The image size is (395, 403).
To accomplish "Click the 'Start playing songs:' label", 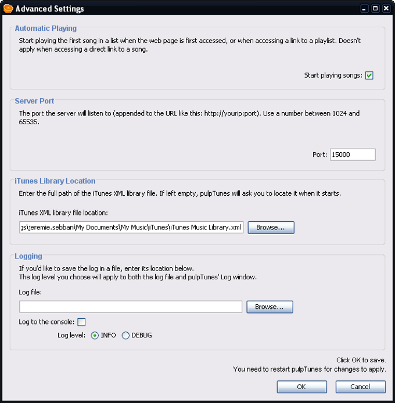I will pyautogui.click(x=333, y=75).
